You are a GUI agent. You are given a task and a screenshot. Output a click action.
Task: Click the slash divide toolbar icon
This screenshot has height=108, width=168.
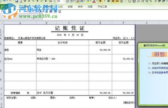coord(41,1)
